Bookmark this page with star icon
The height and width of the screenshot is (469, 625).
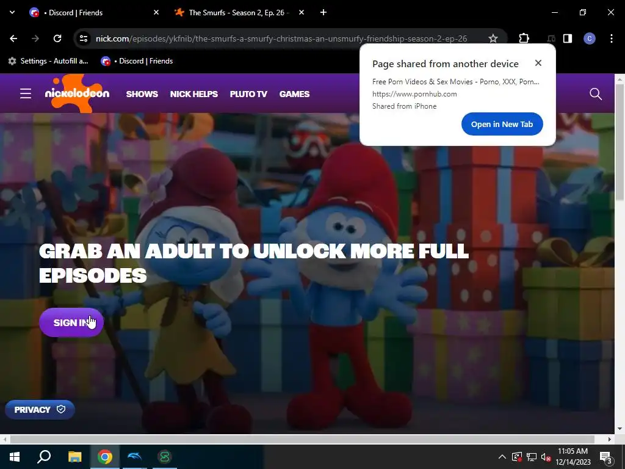click(x=493, y=38)
